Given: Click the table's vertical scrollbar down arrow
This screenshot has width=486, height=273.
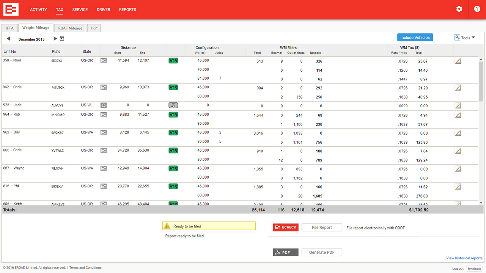Looking at the screenshot, I should click(481, 203).
